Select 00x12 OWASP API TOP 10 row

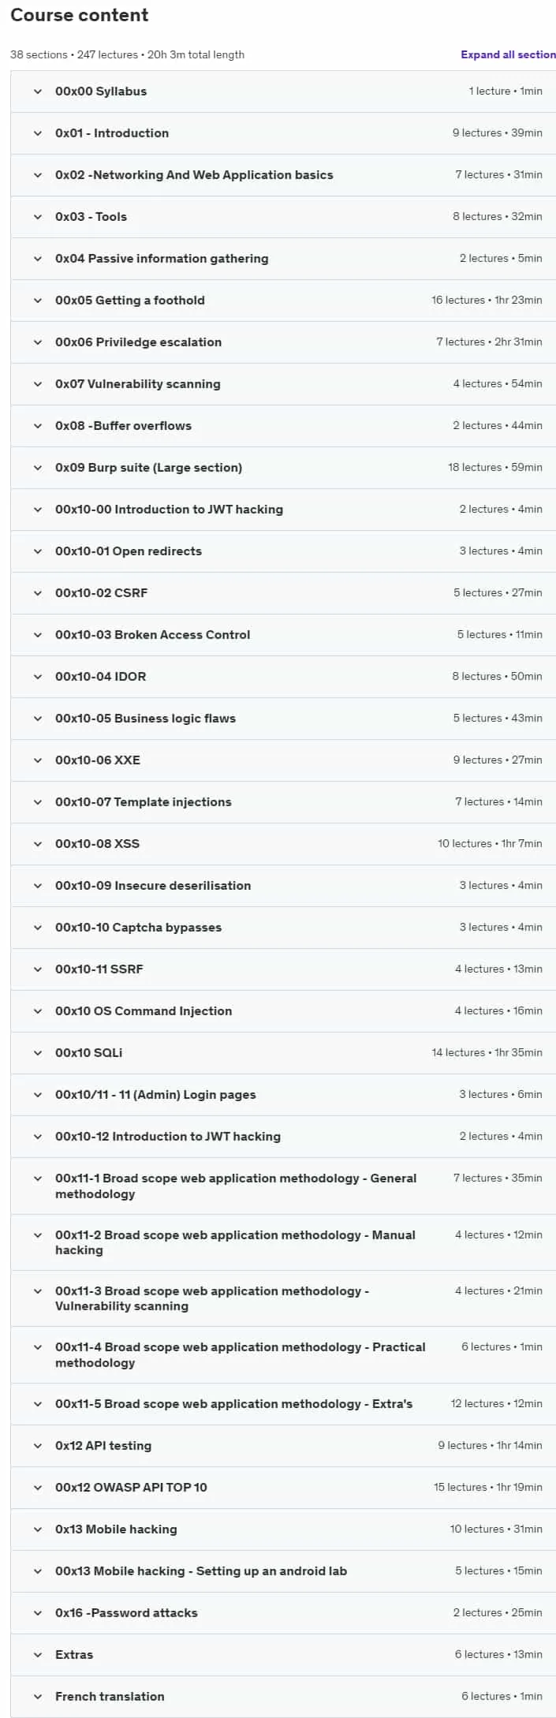tap(283, 1488)
